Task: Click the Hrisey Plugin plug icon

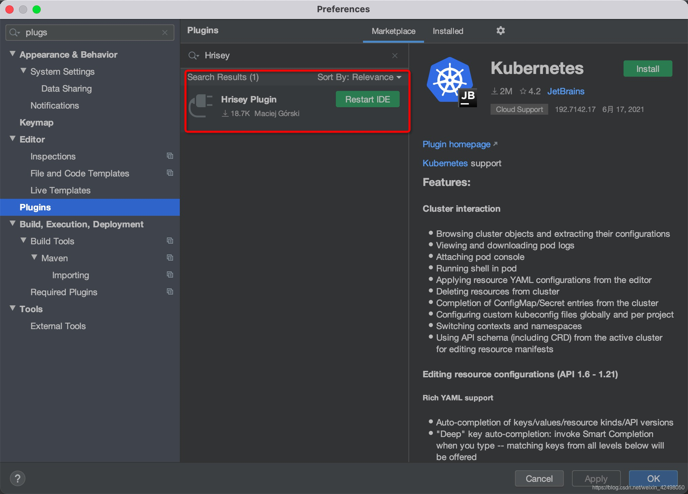Action: coord(201,106)
